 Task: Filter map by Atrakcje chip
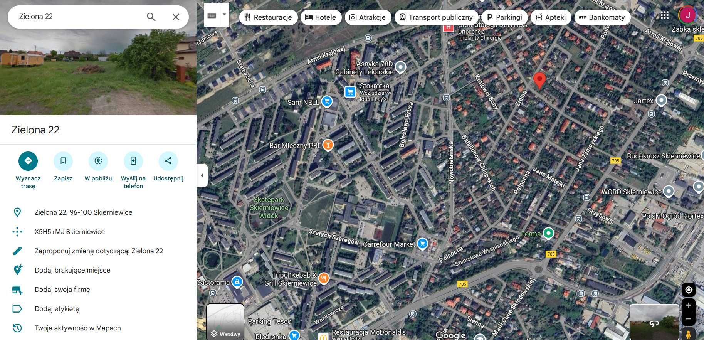point(368,17)
